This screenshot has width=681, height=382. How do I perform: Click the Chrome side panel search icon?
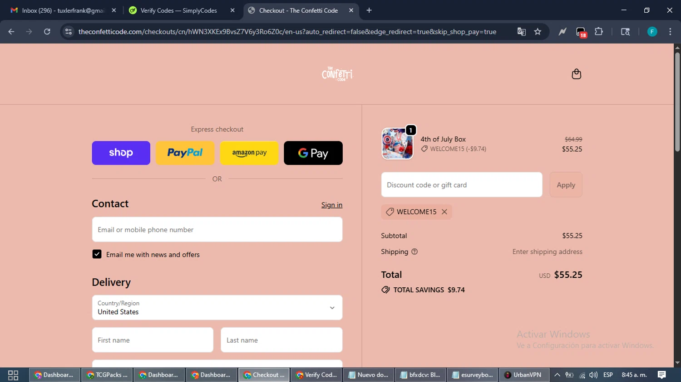pyautogui.click(x=625, y=32)
